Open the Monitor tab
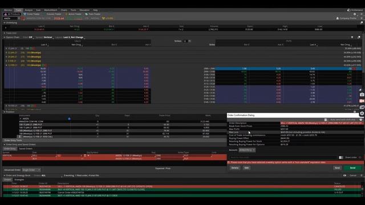Image resolution: width=365 pixels, height=205 pixels. point(8,10)
